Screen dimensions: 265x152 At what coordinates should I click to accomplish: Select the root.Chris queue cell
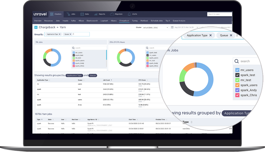(186, 129)
